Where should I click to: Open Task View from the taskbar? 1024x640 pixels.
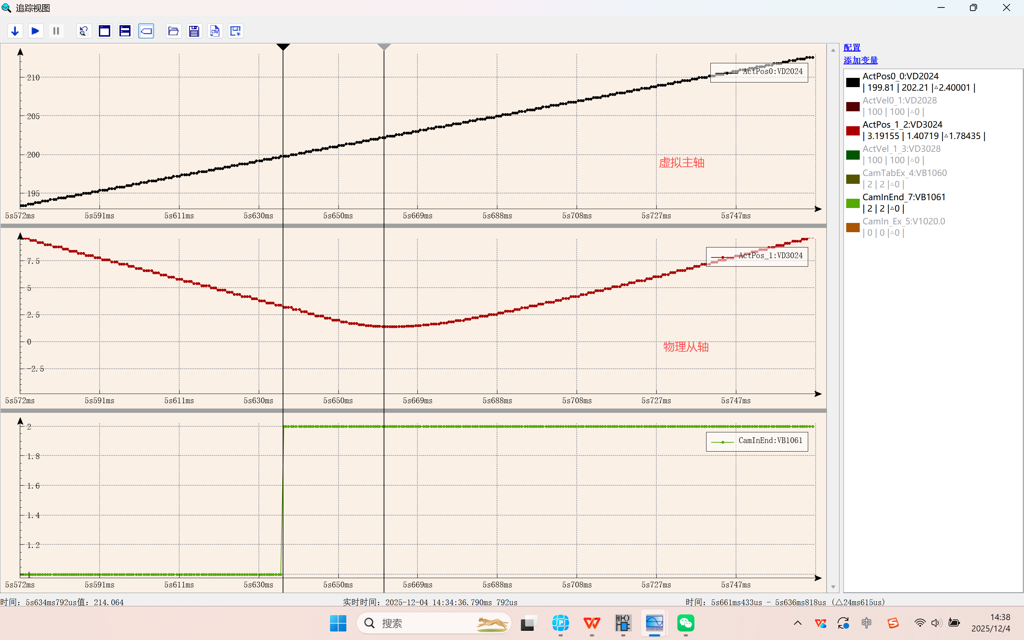529,623
